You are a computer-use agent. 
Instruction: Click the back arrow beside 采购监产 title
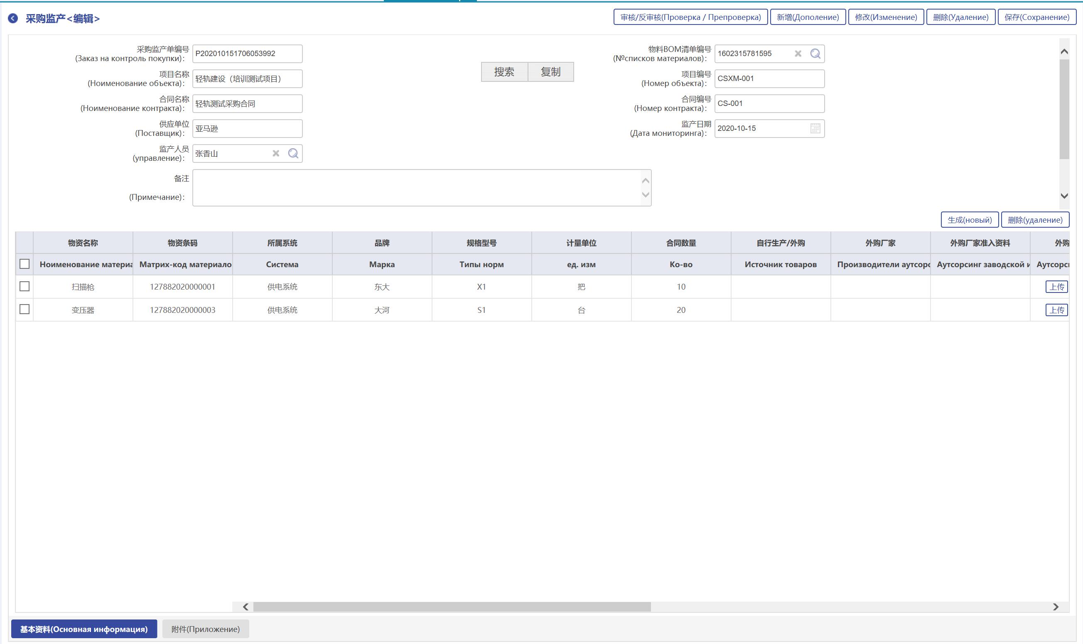tap(13, 18)
